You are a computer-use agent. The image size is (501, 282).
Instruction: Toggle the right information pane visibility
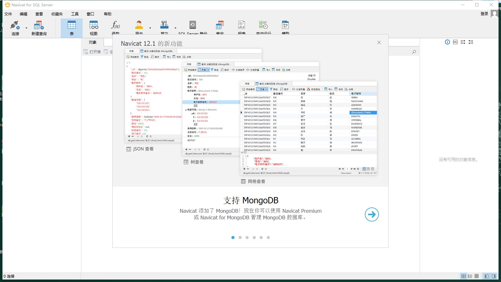click(494, 276)
